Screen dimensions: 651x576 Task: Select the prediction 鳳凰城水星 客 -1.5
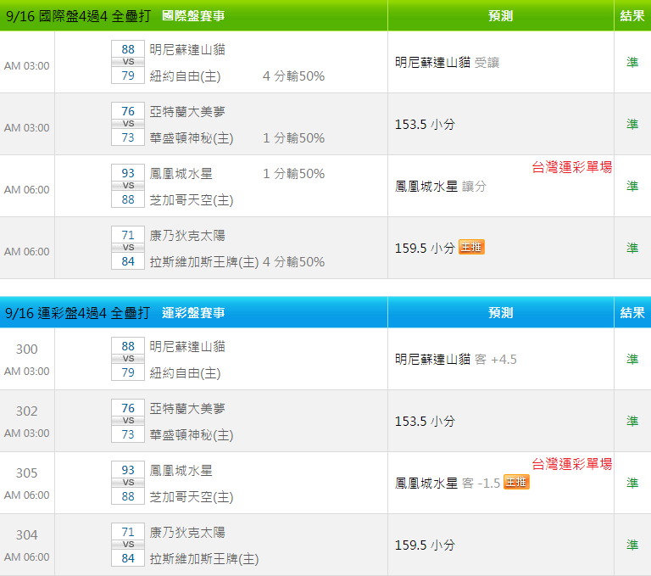point(448,483)
